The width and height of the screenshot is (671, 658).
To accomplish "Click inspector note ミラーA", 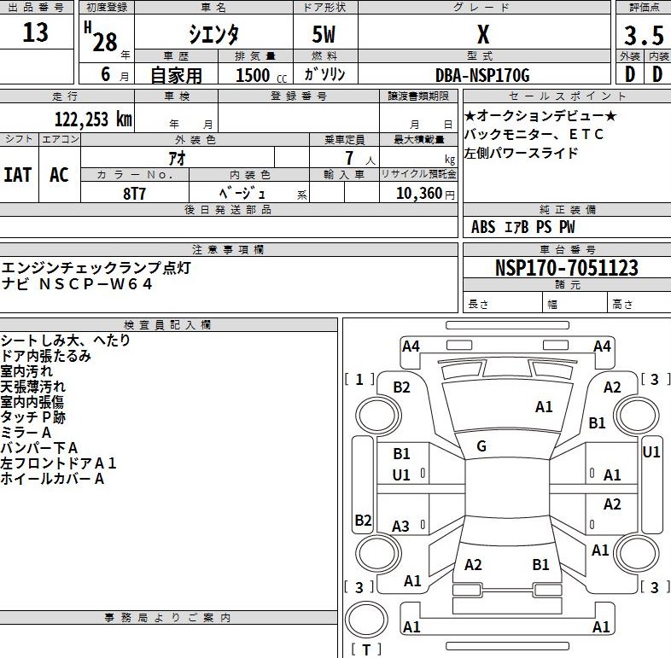I will coord(26,433).
